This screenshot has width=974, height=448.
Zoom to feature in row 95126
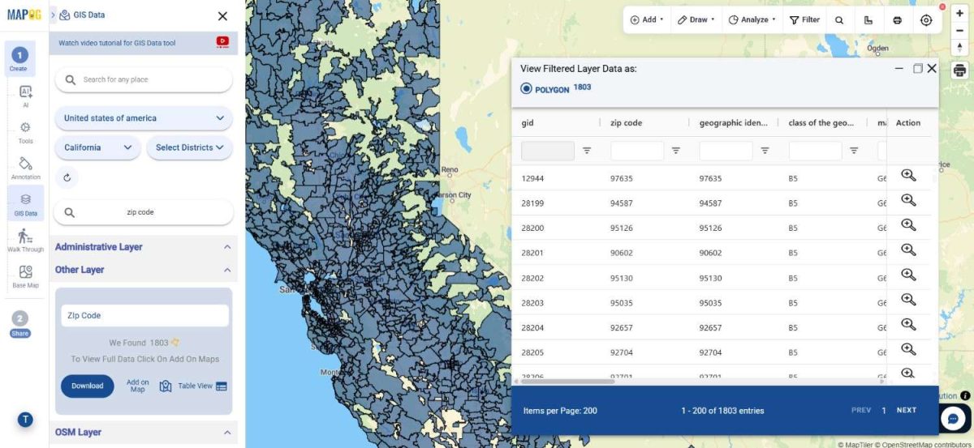point(908,225)
